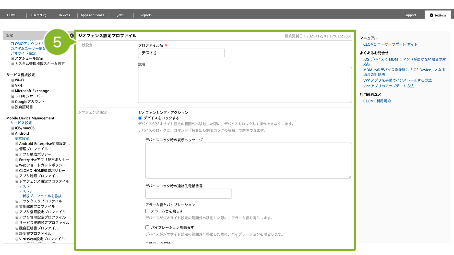Expand the スケジュール設定 tree node
Viewport: 454px width, 255px height.
(x=13, y=59)
